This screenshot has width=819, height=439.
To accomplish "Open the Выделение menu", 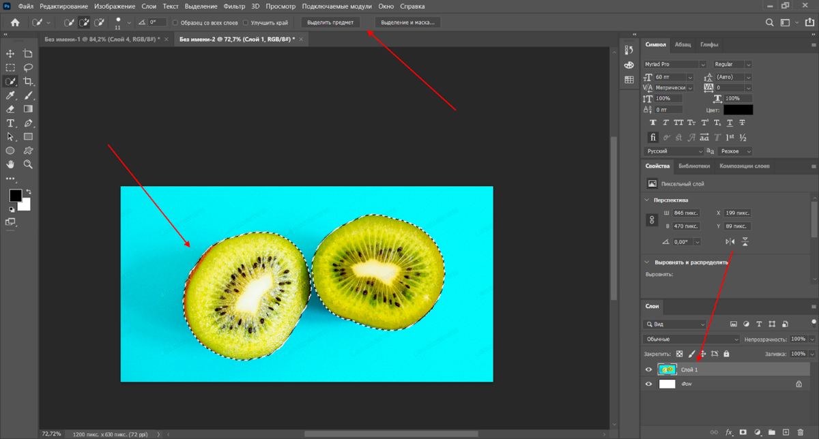I will 201,6.
